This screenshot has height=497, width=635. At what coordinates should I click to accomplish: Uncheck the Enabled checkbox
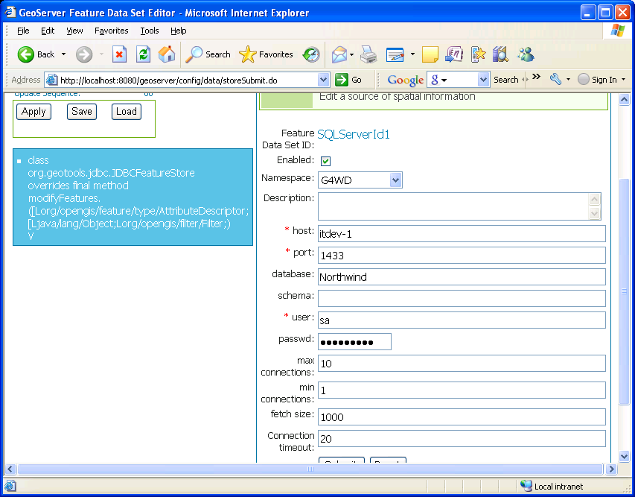pos(325,161)
